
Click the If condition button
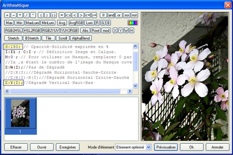103,15
